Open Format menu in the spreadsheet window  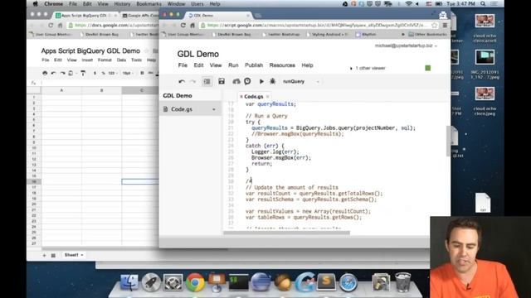click(105, 60)
